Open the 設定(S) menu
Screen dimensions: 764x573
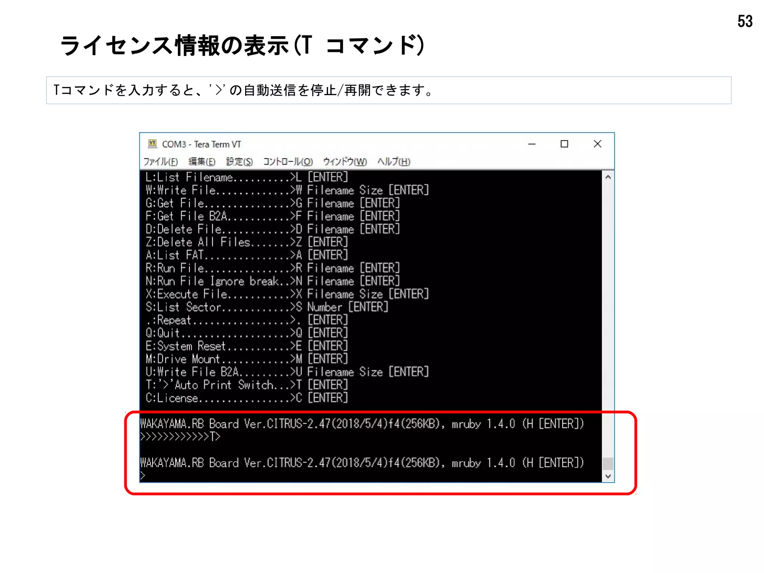click(x=239, y=162)
